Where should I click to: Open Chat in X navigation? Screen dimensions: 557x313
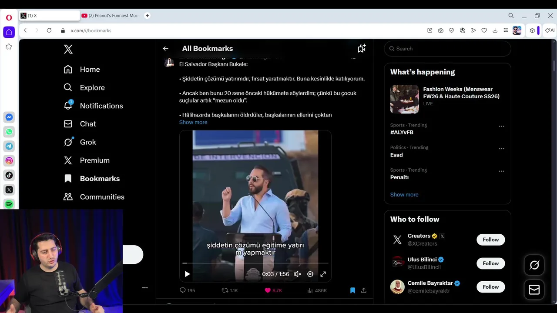click(x=80, y=124)
